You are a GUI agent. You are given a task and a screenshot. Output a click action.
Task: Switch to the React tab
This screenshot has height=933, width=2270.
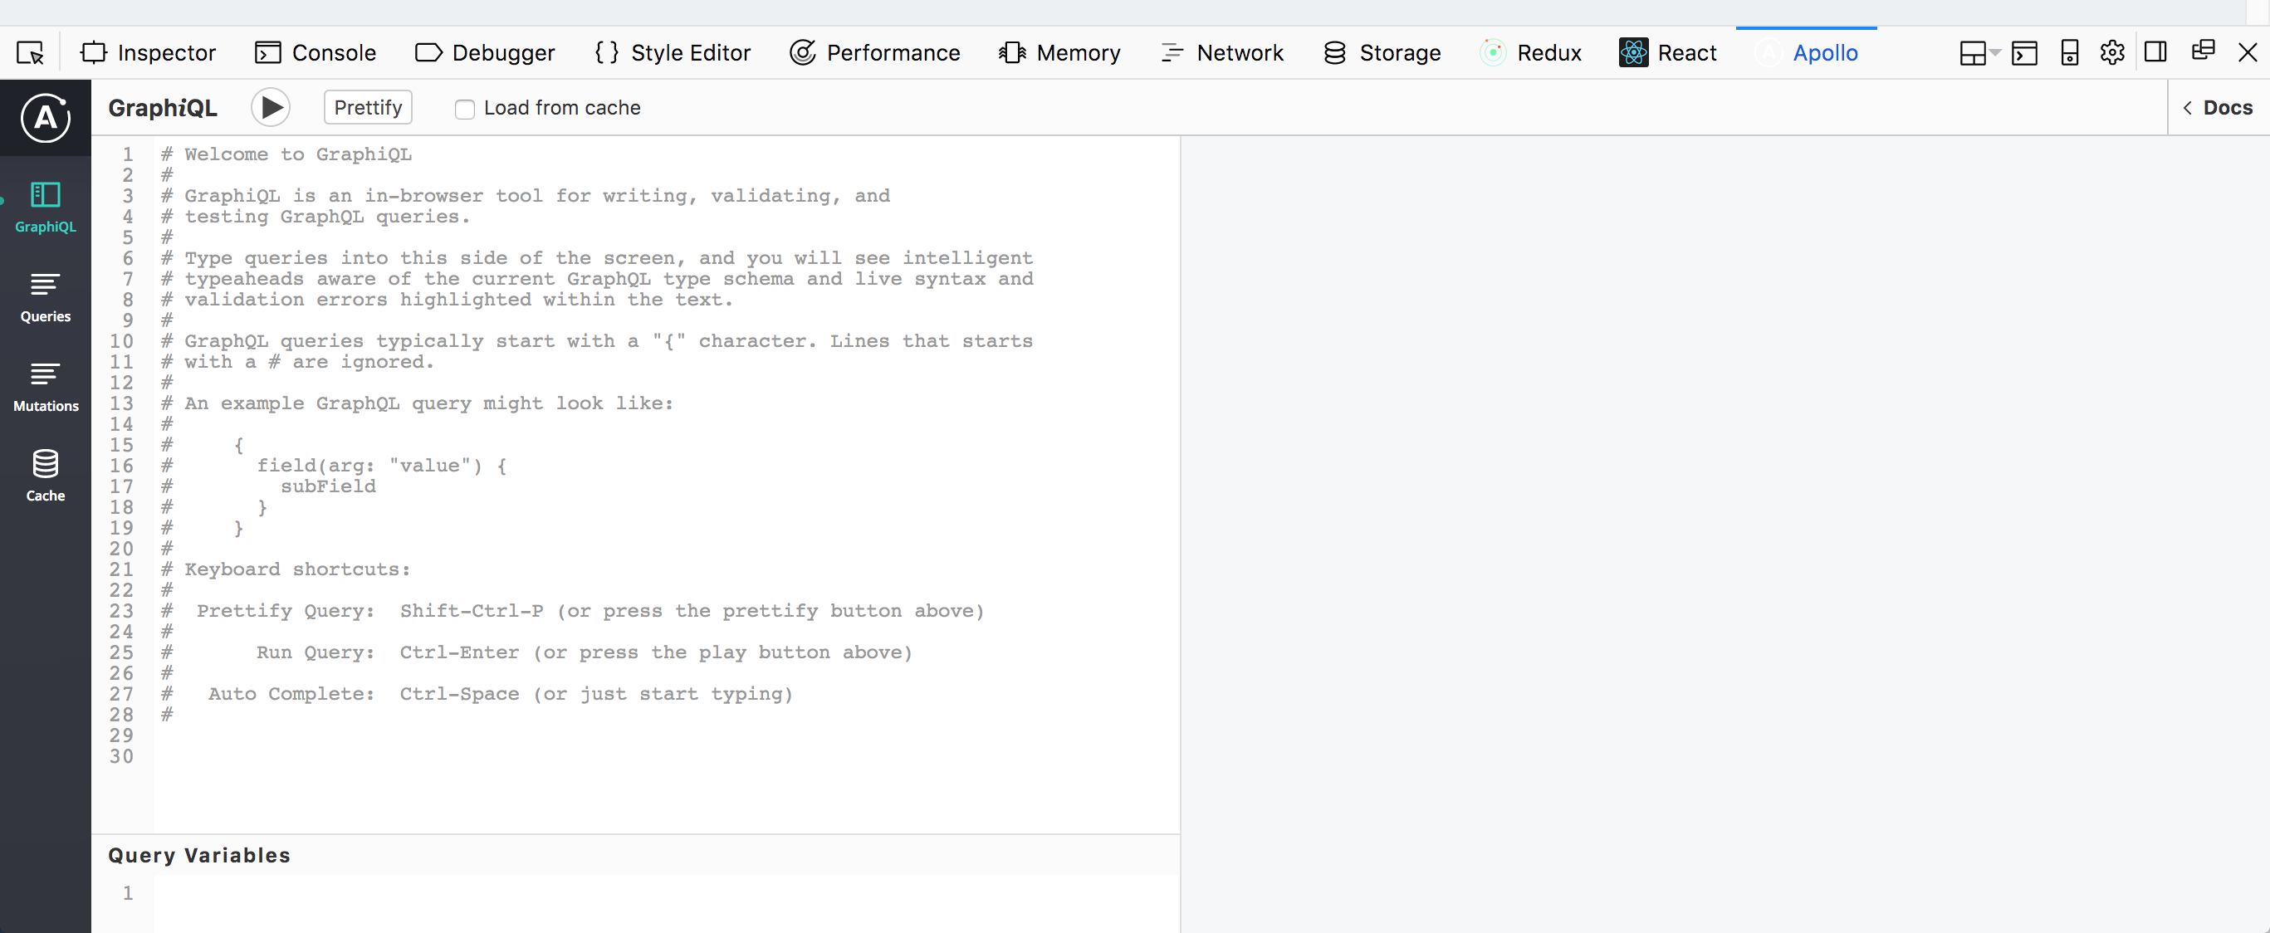coord(1668,53)
